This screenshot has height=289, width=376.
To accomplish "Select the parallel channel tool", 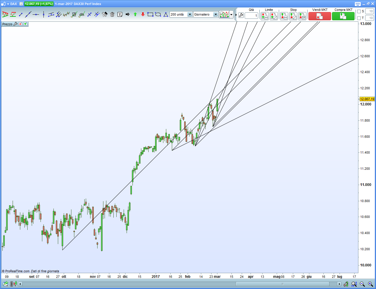I will point(51,14).
